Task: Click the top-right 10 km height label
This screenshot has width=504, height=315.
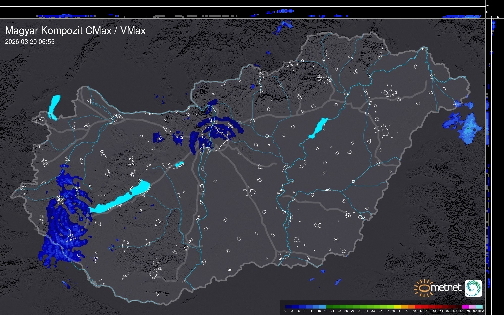Action: [487, 5]
